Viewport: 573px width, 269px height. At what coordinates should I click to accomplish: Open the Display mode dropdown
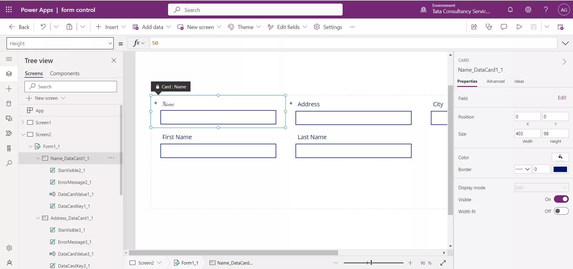541,187
